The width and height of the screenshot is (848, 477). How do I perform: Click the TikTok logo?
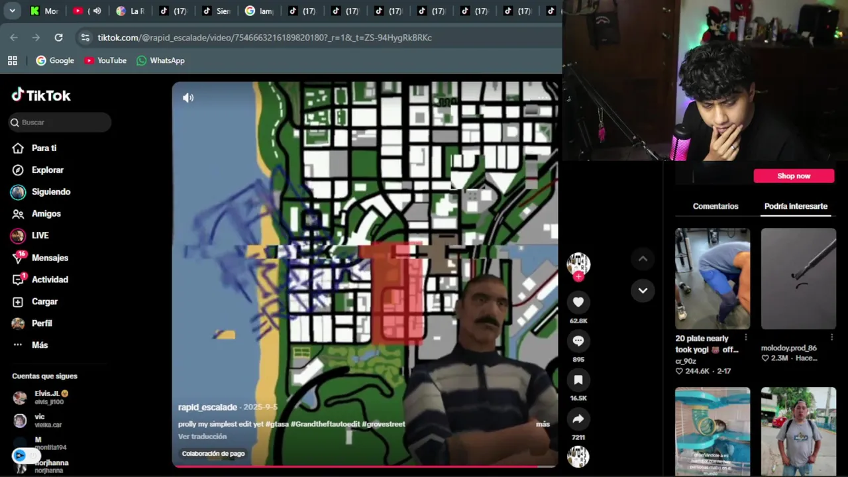tap(41, 95)
